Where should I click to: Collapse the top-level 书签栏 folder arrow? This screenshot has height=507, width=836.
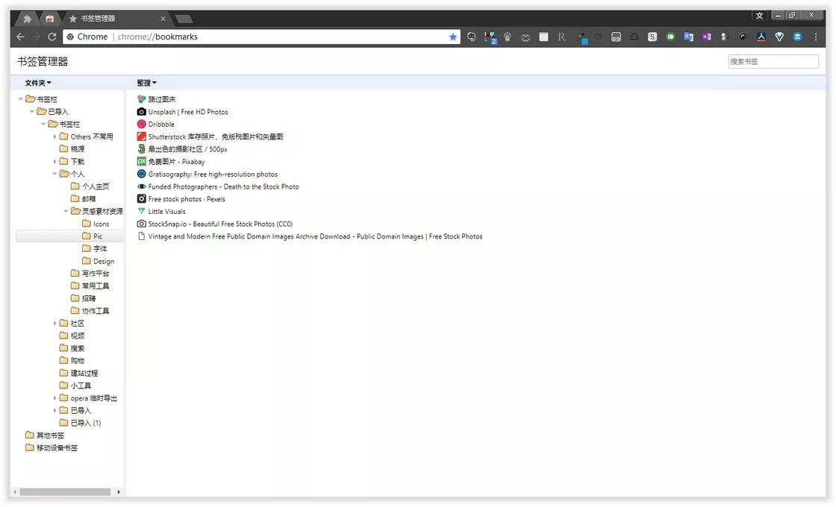point(21,99)
